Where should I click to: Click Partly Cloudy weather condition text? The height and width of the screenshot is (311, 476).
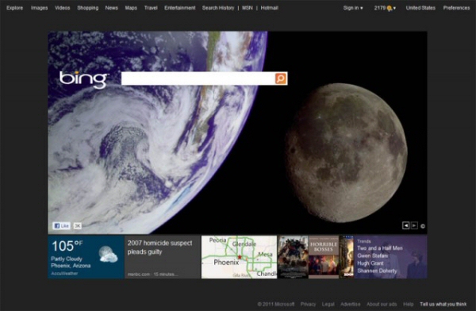(x=67, y=259)
